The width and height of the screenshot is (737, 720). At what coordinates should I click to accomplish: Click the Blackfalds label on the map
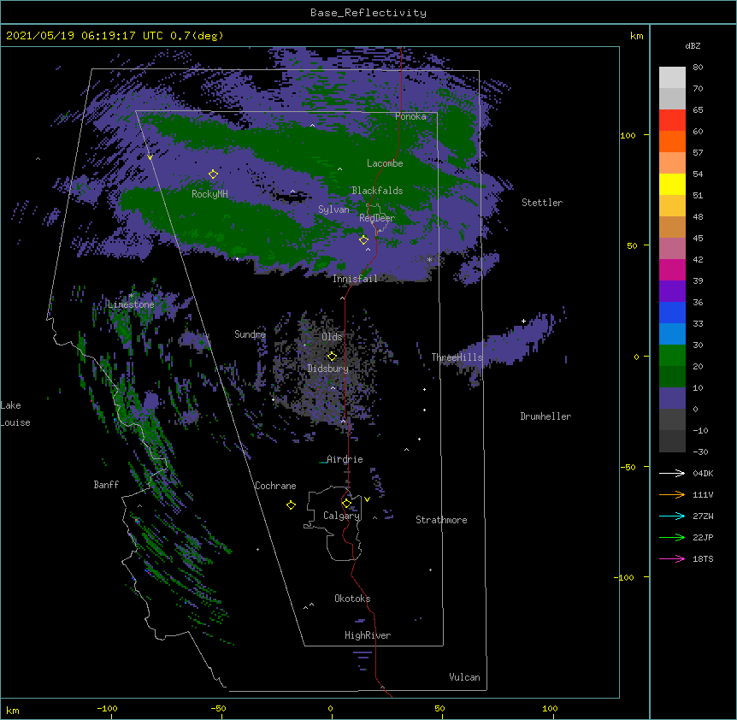point(377,191)
